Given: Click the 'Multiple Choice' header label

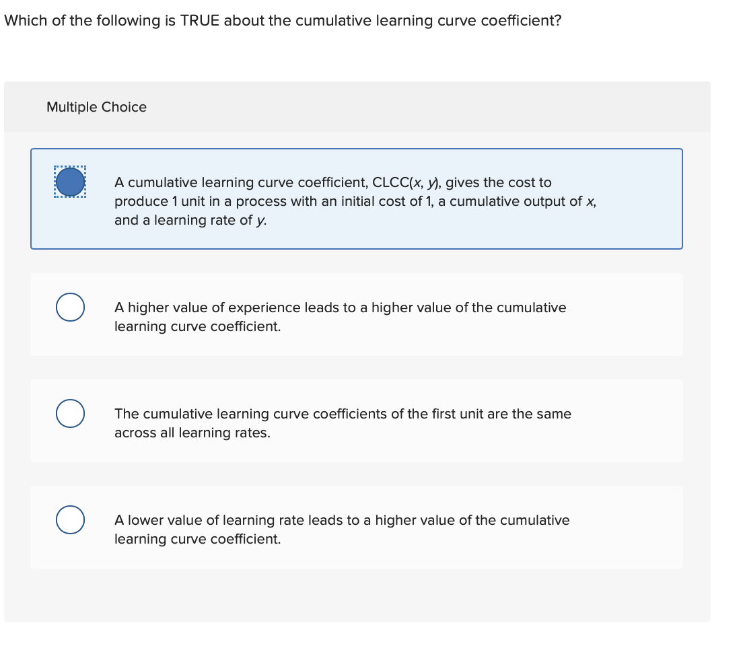Looking at the screenshot, I should tap(96, 107).
